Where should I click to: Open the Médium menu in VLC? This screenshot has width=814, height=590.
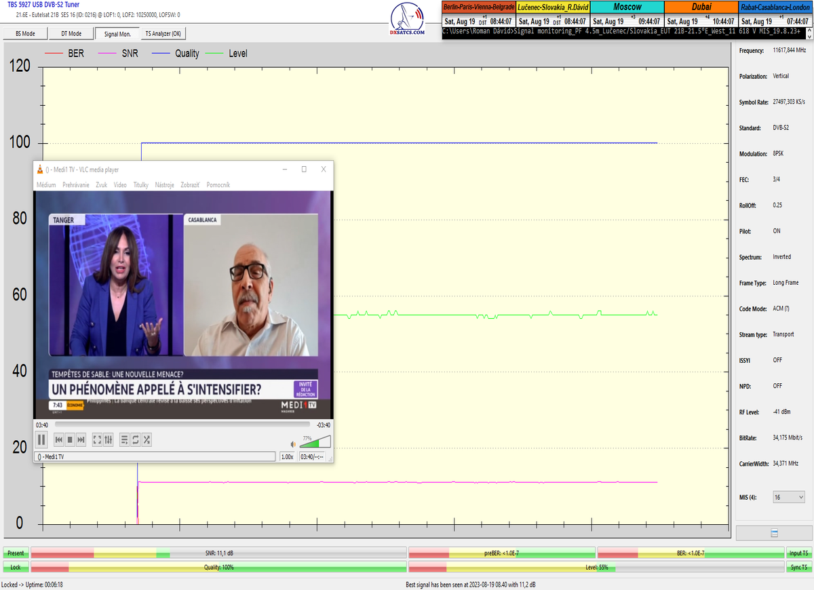pos(46,184)
